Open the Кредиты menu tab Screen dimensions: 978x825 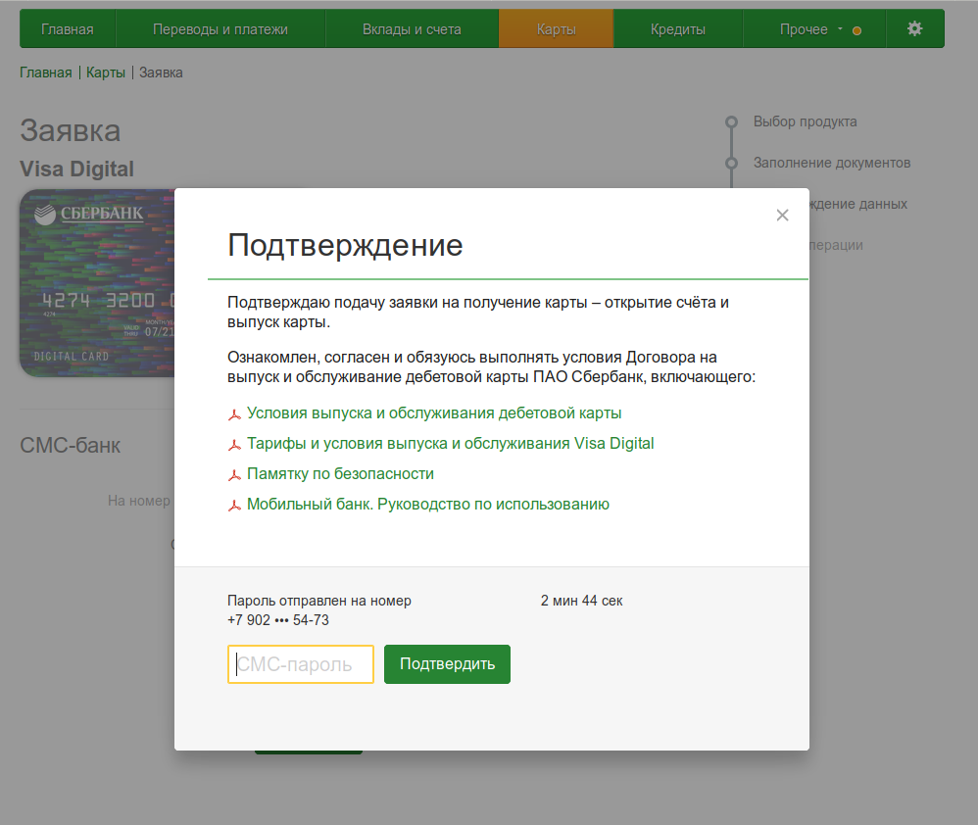(x=678, y=28)
